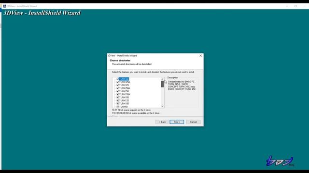The image size is (309, 173).
Task: Click the feature list scrollbar thumb
Action: 162,84
